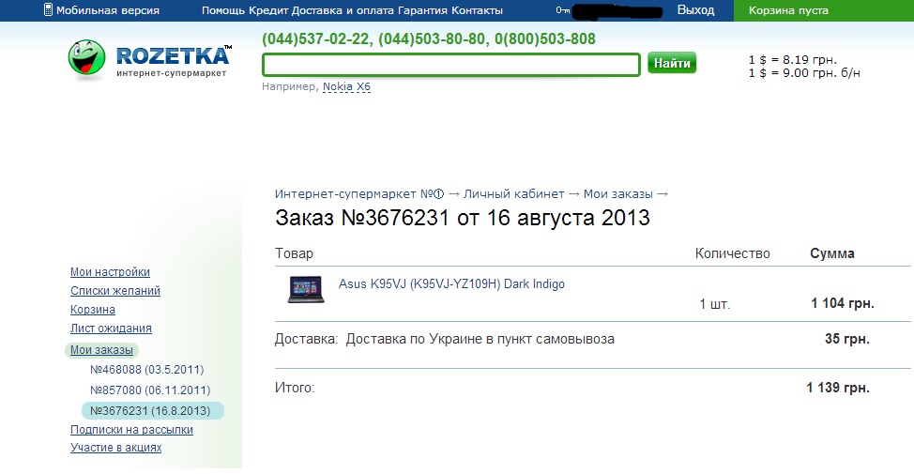Open the Контакты menu item
The image size is (914, 474).
click(x=476, y=10)
